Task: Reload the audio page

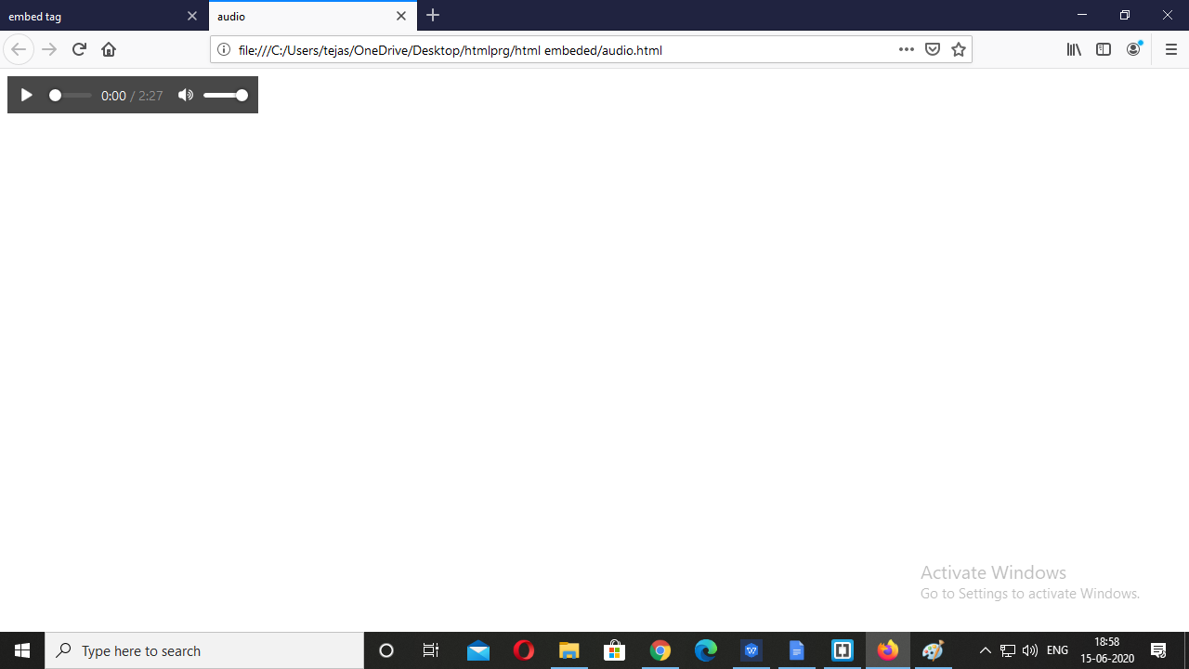Action: 78,49
